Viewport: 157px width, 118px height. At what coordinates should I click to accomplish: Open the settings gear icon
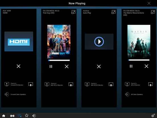click(x=153, y=116)
